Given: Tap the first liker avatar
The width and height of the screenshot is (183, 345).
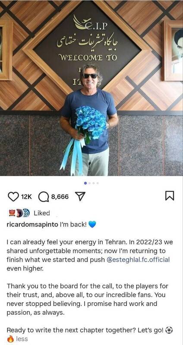Looking at the screenshot, I should click(12, 213).
